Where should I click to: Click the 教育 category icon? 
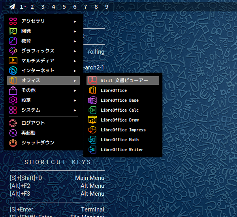(13, 41)
